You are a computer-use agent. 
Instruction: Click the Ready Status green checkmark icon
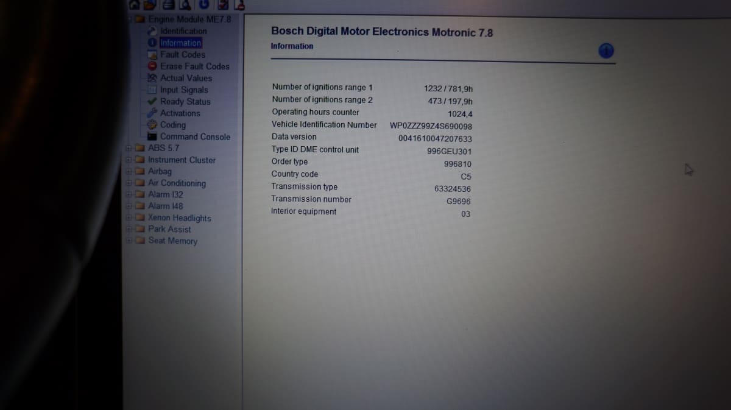(153, 102)
